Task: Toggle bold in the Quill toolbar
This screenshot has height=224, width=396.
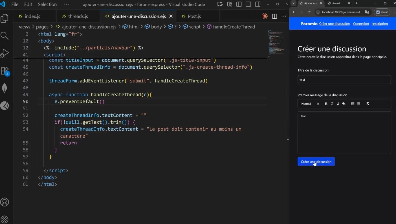Action: point(326,104)
